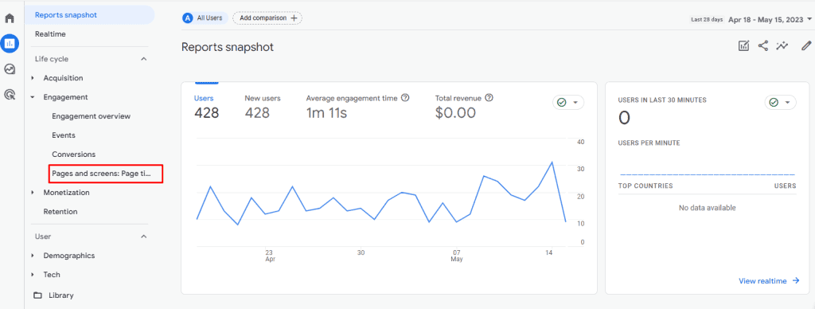Click the TOP COUNTRIES column header

pos(645,186)
